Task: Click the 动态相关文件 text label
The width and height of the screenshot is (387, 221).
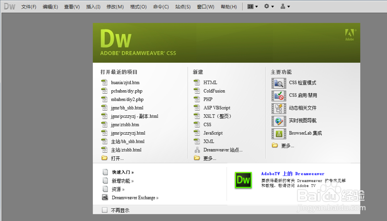Action: coord(303,108)
